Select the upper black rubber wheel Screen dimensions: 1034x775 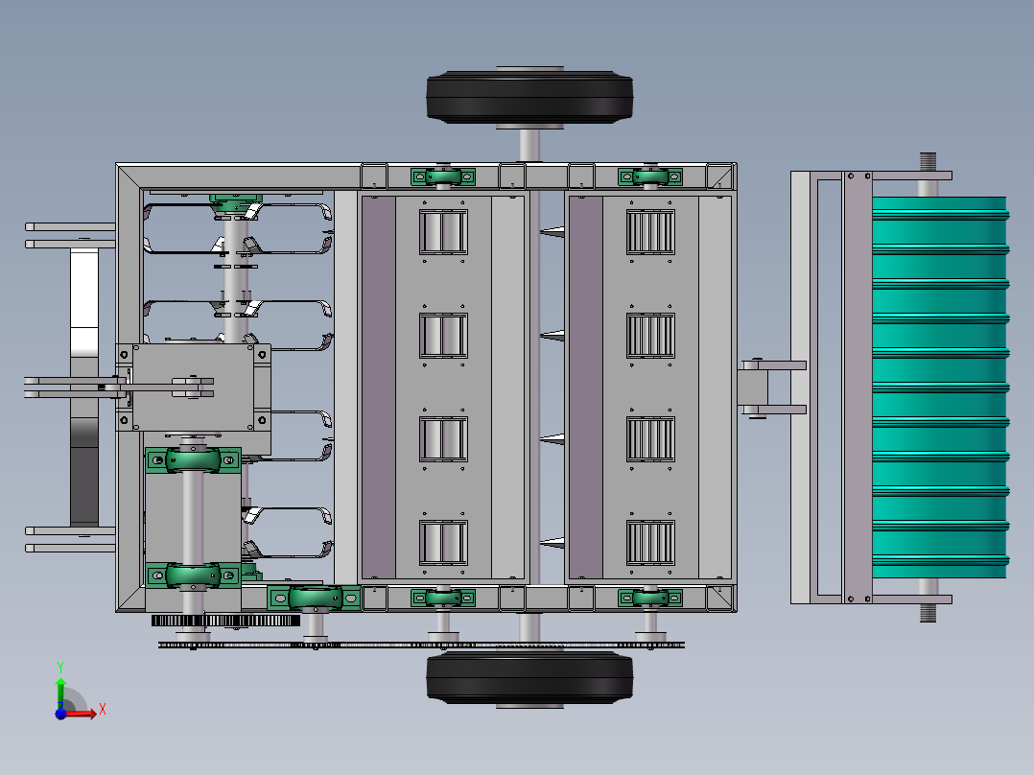529,97
